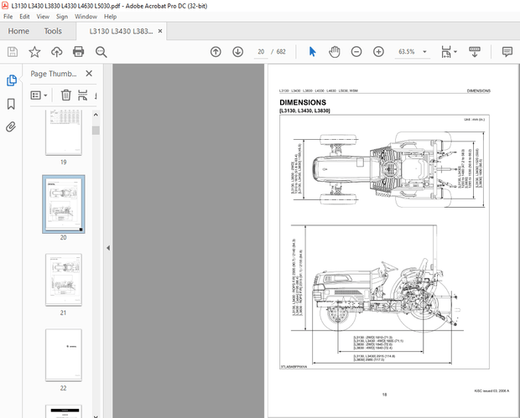520x418 pixels.
Task: Click the DIMENSIONS heading in document
Action: (x=303, y=102)
